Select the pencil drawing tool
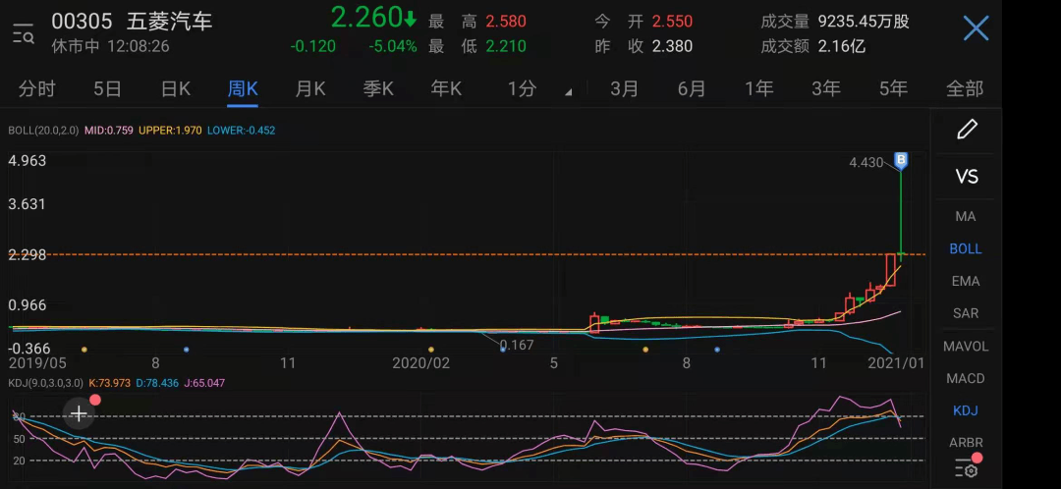The image size is (1061, 489). pos(967,130)
